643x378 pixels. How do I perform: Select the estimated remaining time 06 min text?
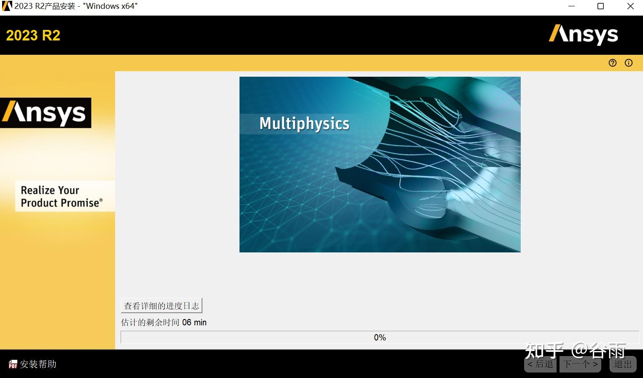tap(164, 322)
